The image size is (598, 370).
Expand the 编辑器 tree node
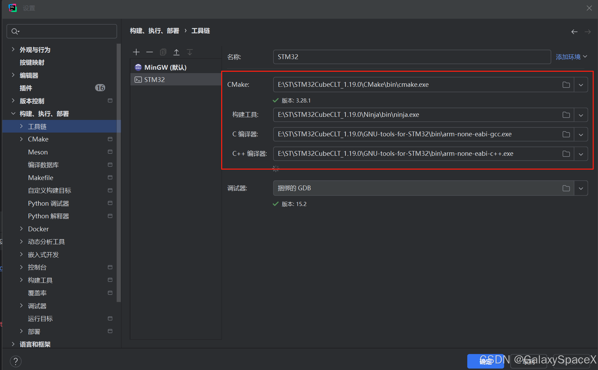click(13, 75)
